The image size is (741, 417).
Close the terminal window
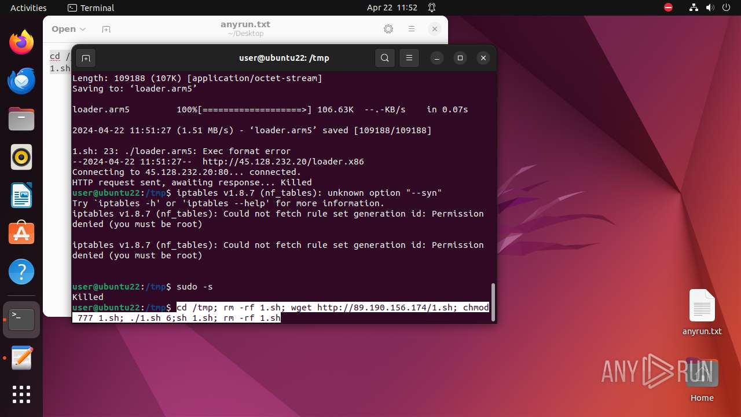pos(483,58)
